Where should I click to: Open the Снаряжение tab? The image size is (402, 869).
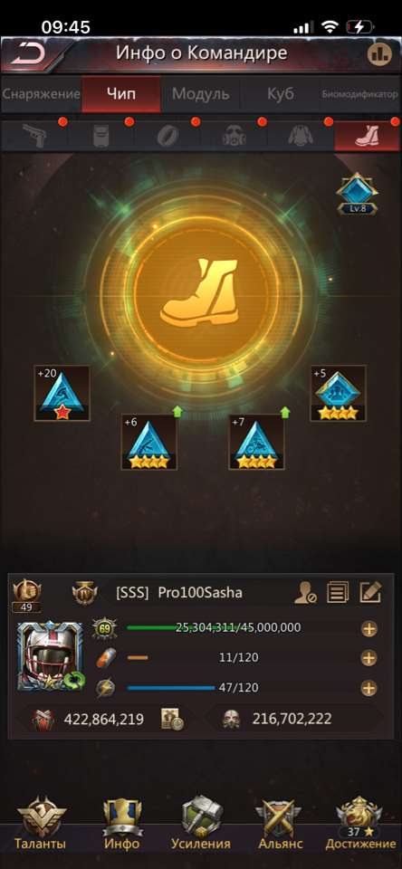41,93
